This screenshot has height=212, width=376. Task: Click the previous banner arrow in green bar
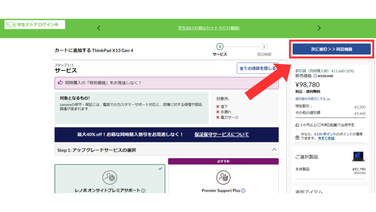(98, 28)
